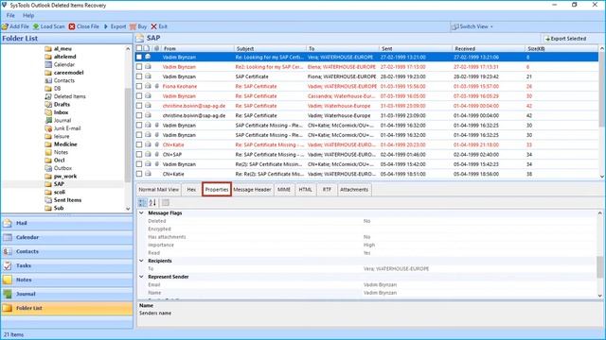This screenshot has height=340, width=606.
Task: Click Load Scan in toolbar
Action: click(48, 26)
